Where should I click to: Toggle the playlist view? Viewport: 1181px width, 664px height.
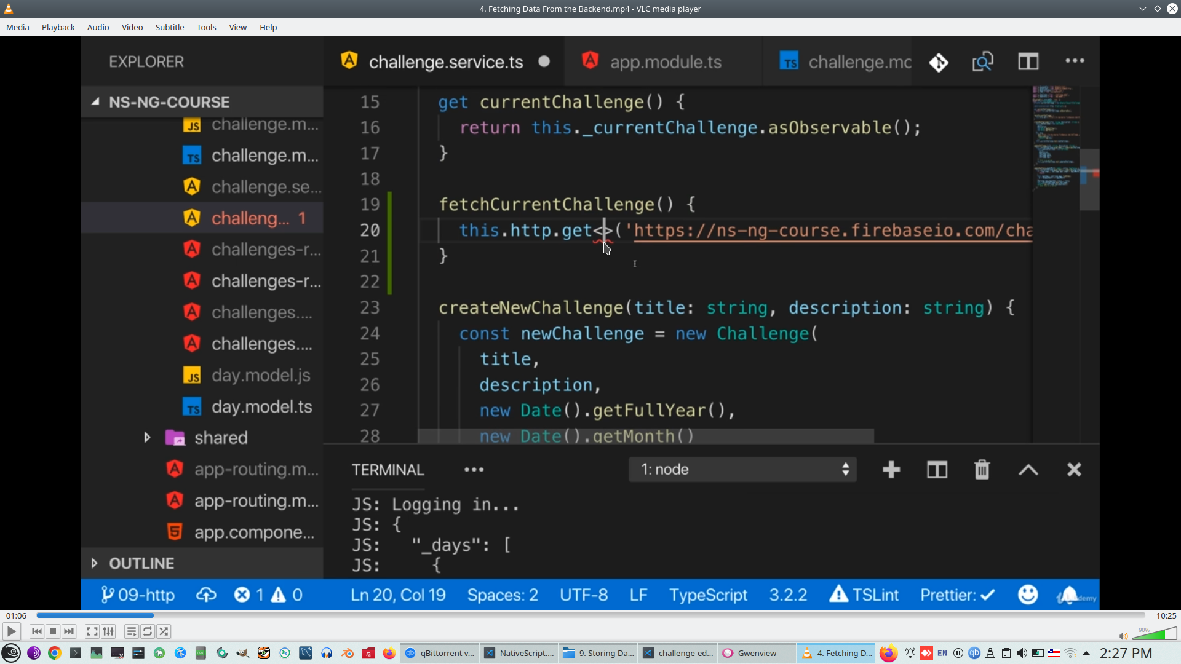(131, 631)
